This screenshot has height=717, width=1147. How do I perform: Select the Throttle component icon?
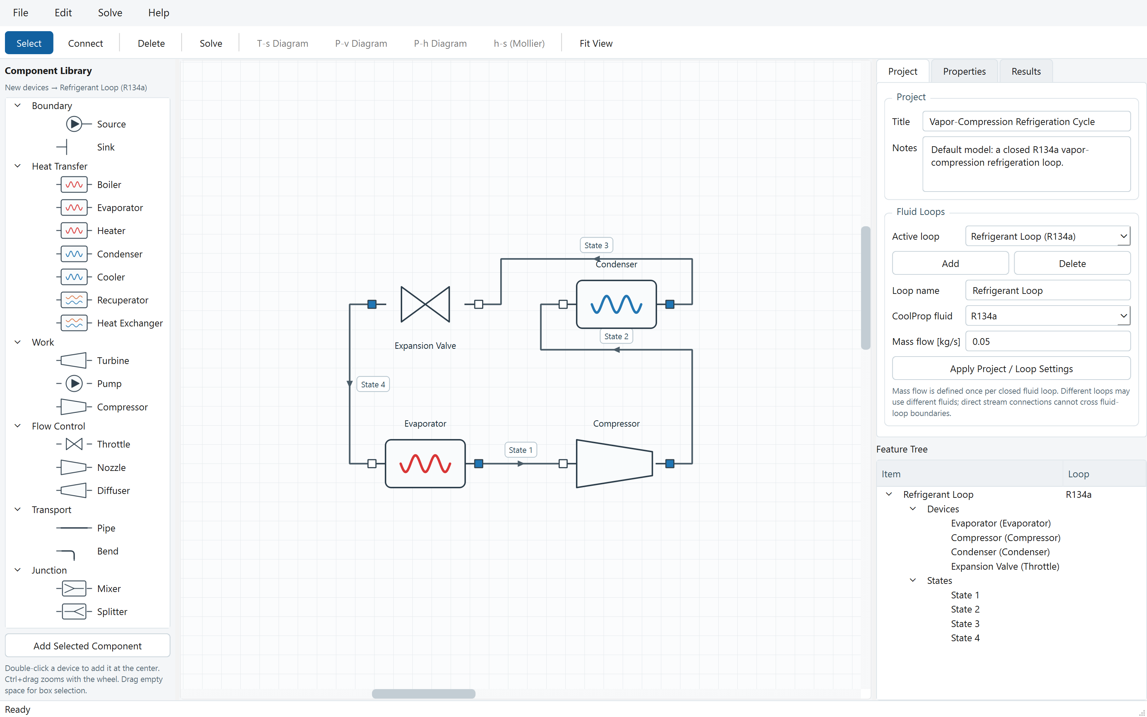point(74,444)
